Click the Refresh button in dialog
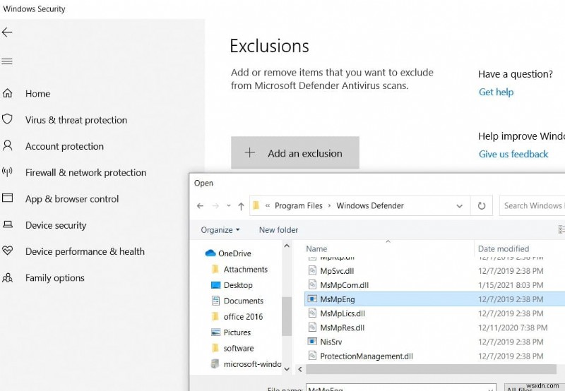565x391 pixels. [482, 206]
